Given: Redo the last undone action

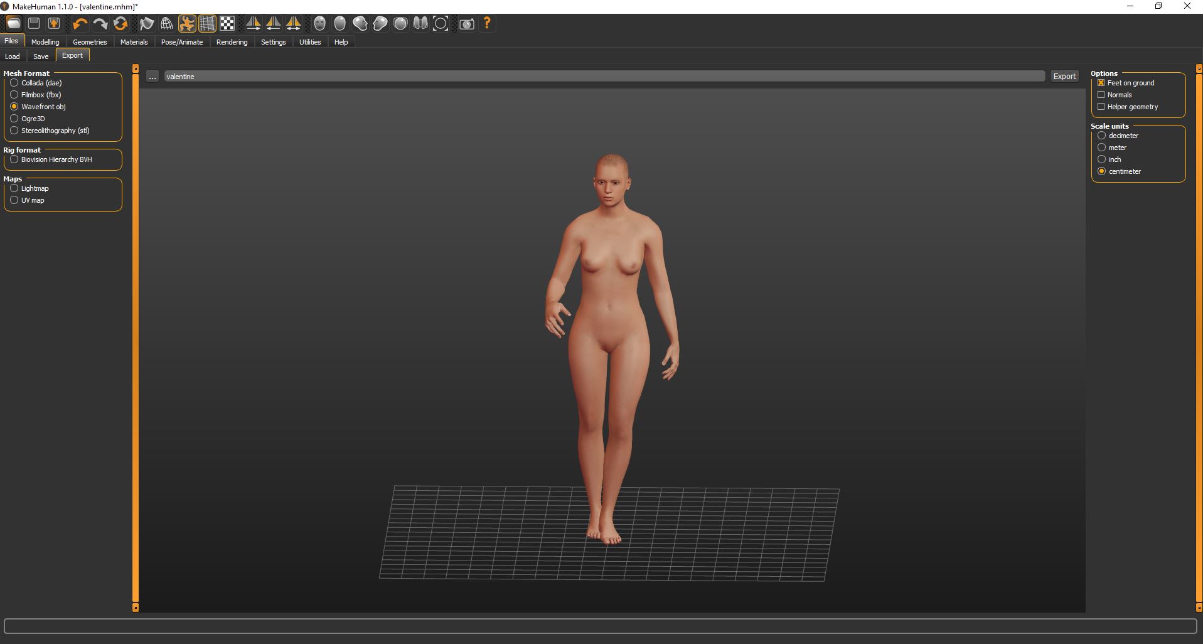Looking at the screenshot, I should pos(100,24).
